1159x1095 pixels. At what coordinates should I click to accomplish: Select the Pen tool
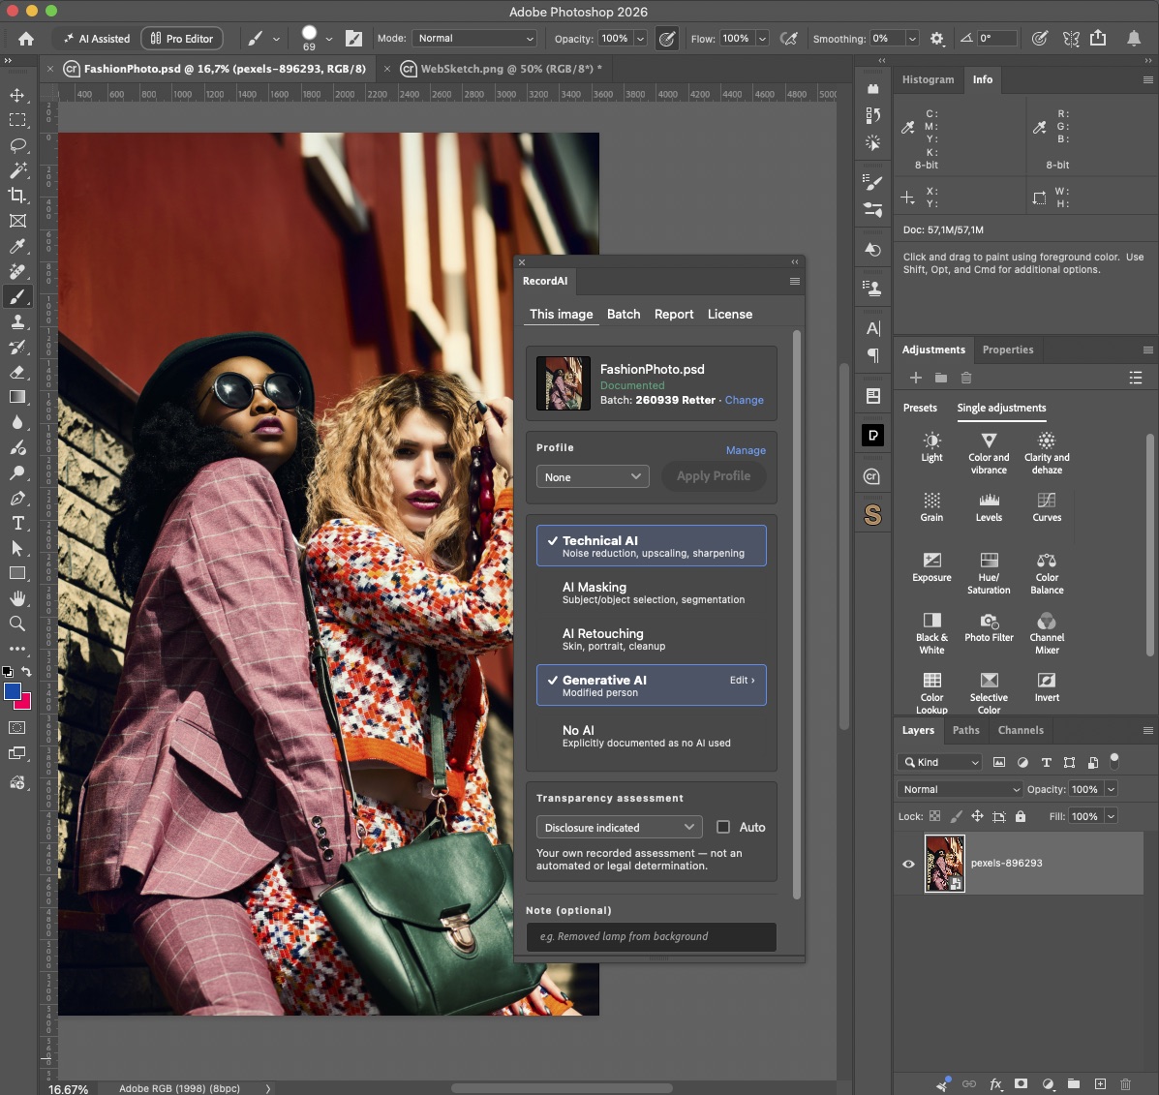(x=17, y=499)
